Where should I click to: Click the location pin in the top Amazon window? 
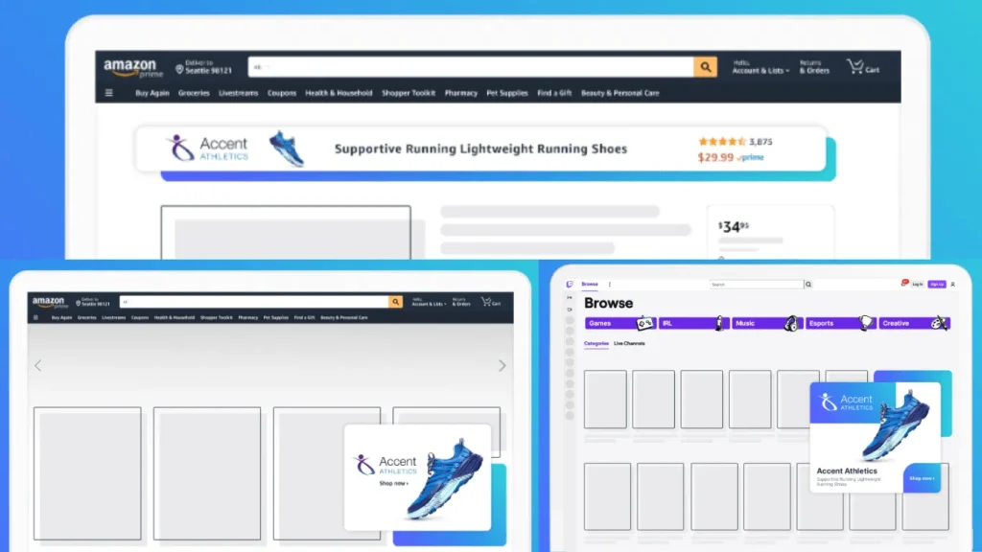click(x=179, y=69)
